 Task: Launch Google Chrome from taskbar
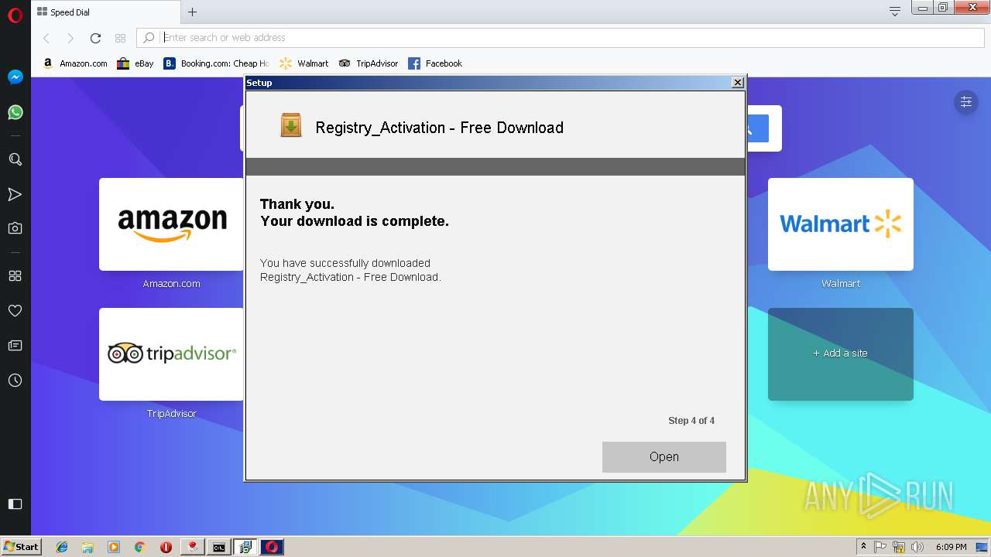[140, 547]
